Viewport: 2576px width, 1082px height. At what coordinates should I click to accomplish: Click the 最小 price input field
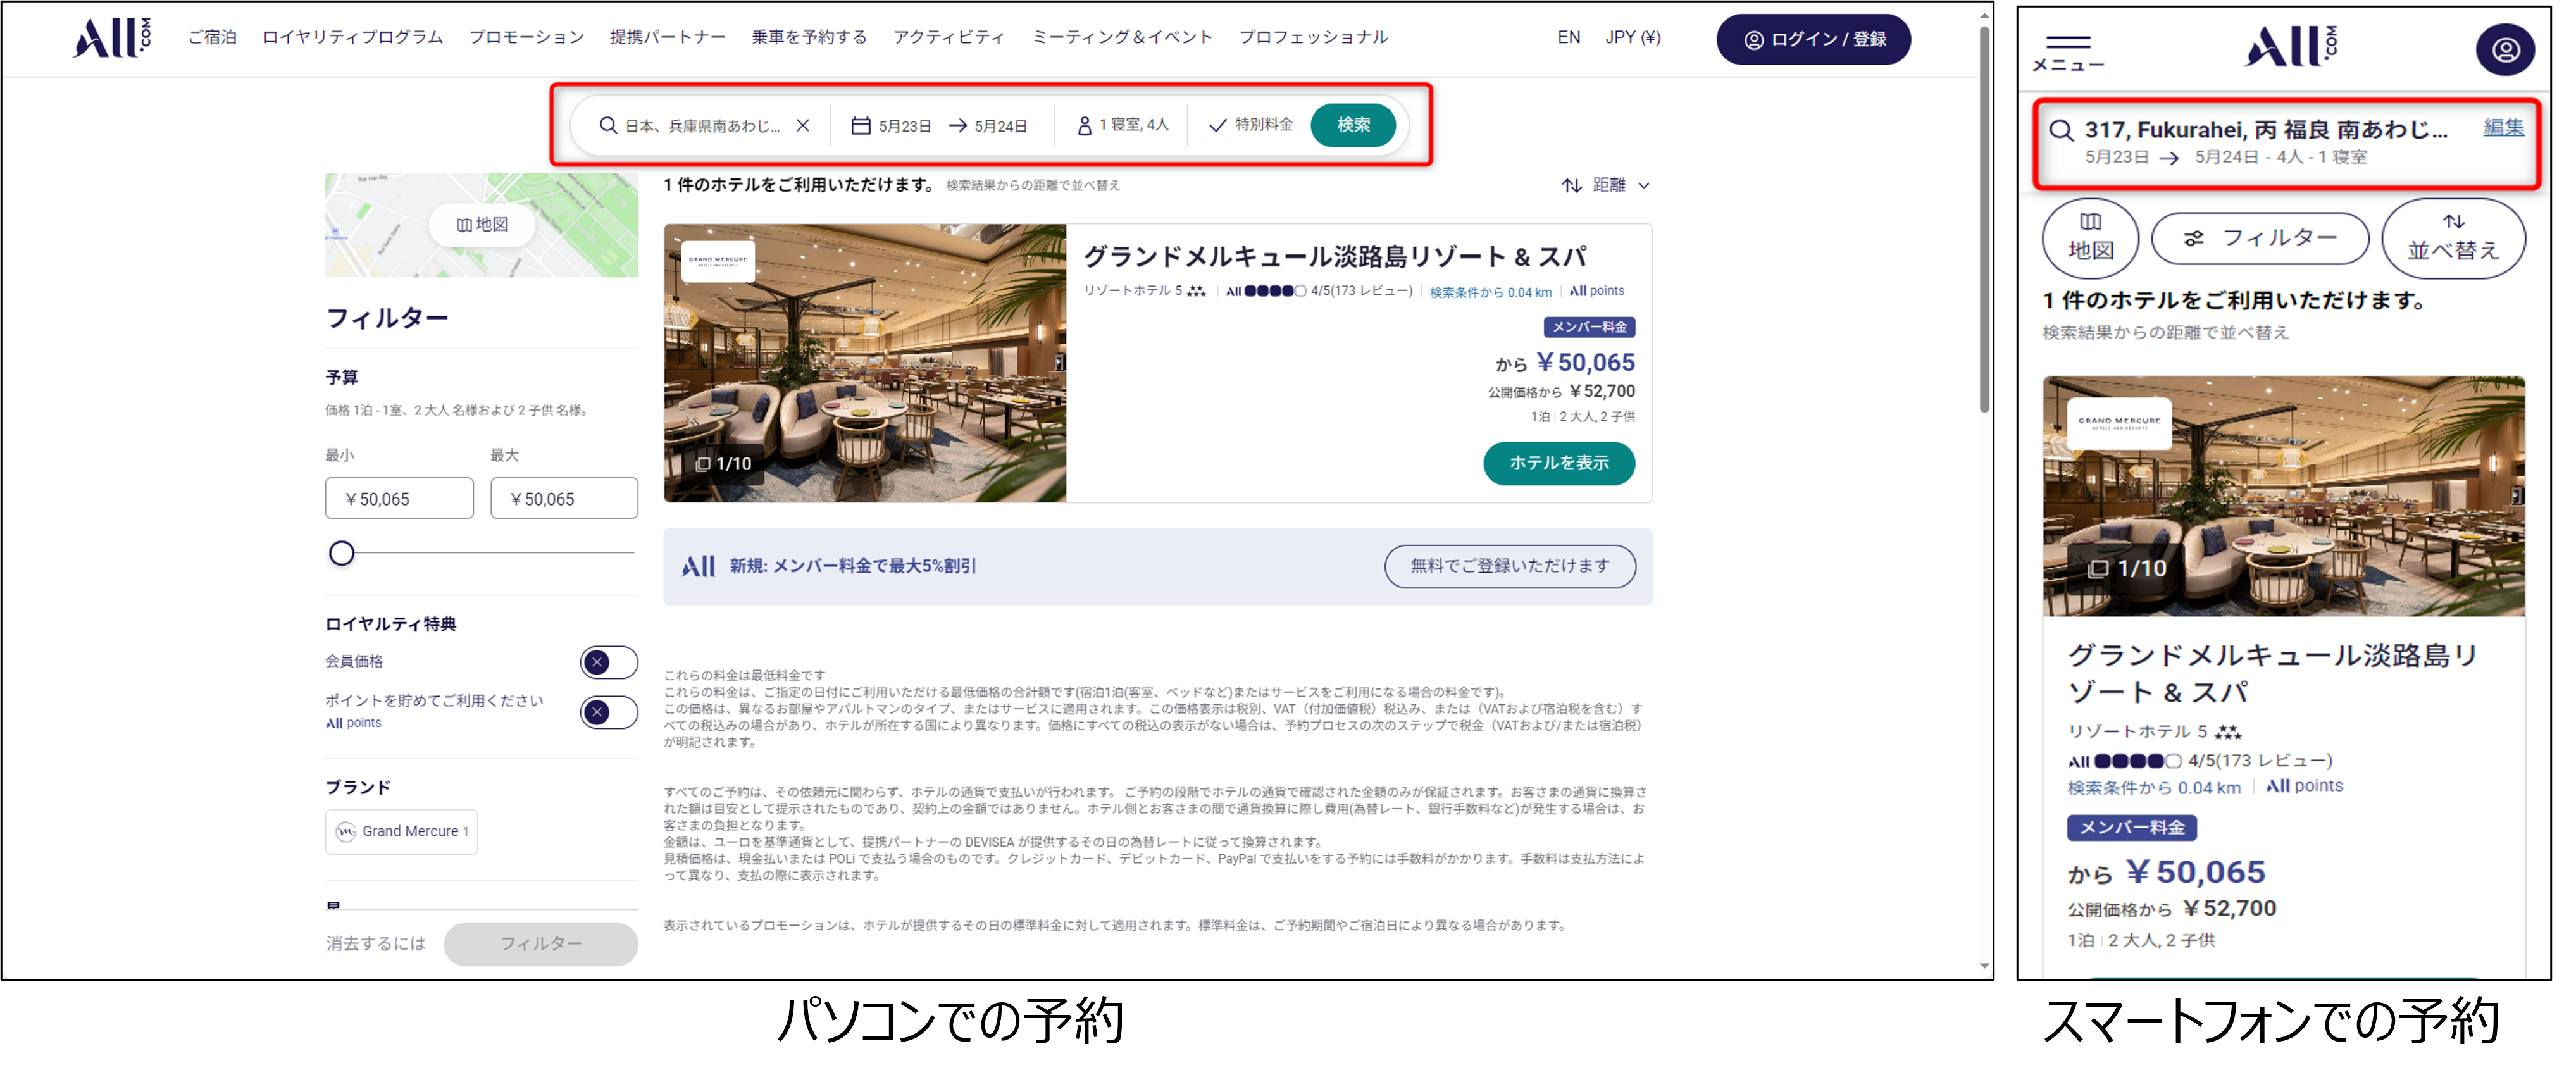click(x=399, y=498)
